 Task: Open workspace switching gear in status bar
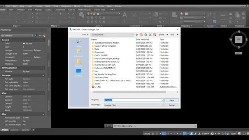(x=212, y=134)
